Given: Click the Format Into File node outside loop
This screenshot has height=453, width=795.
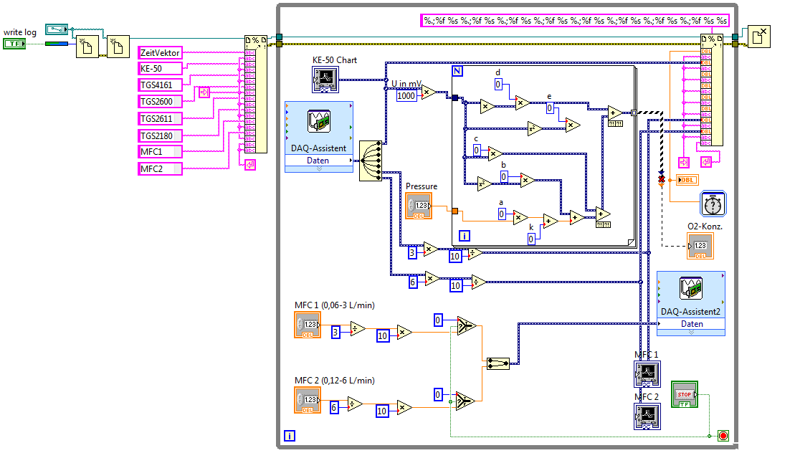Looking at the screenshot, I should pos(255,94).
